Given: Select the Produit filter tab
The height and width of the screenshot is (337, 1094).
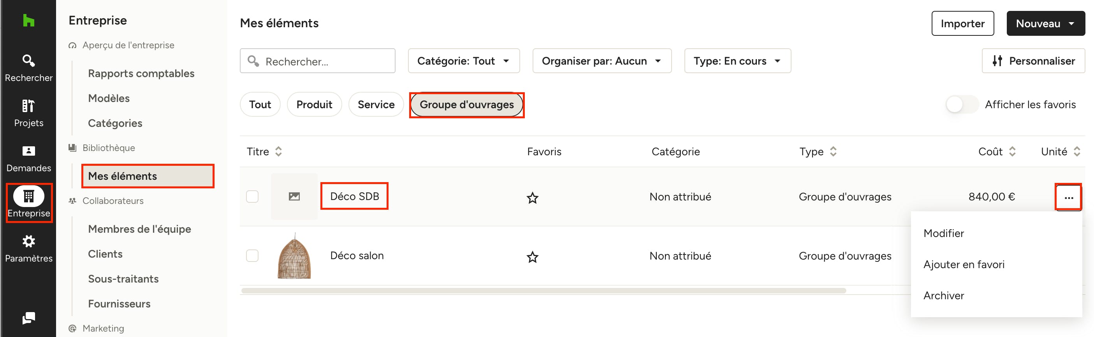Looking at the screenshot, I should pyautogui.click(x=314, y=104).
